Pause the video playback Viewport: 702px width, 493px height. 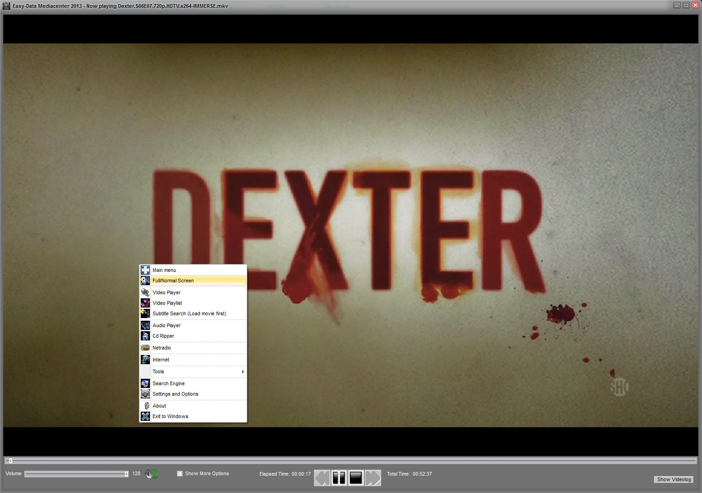click(339, 478)
